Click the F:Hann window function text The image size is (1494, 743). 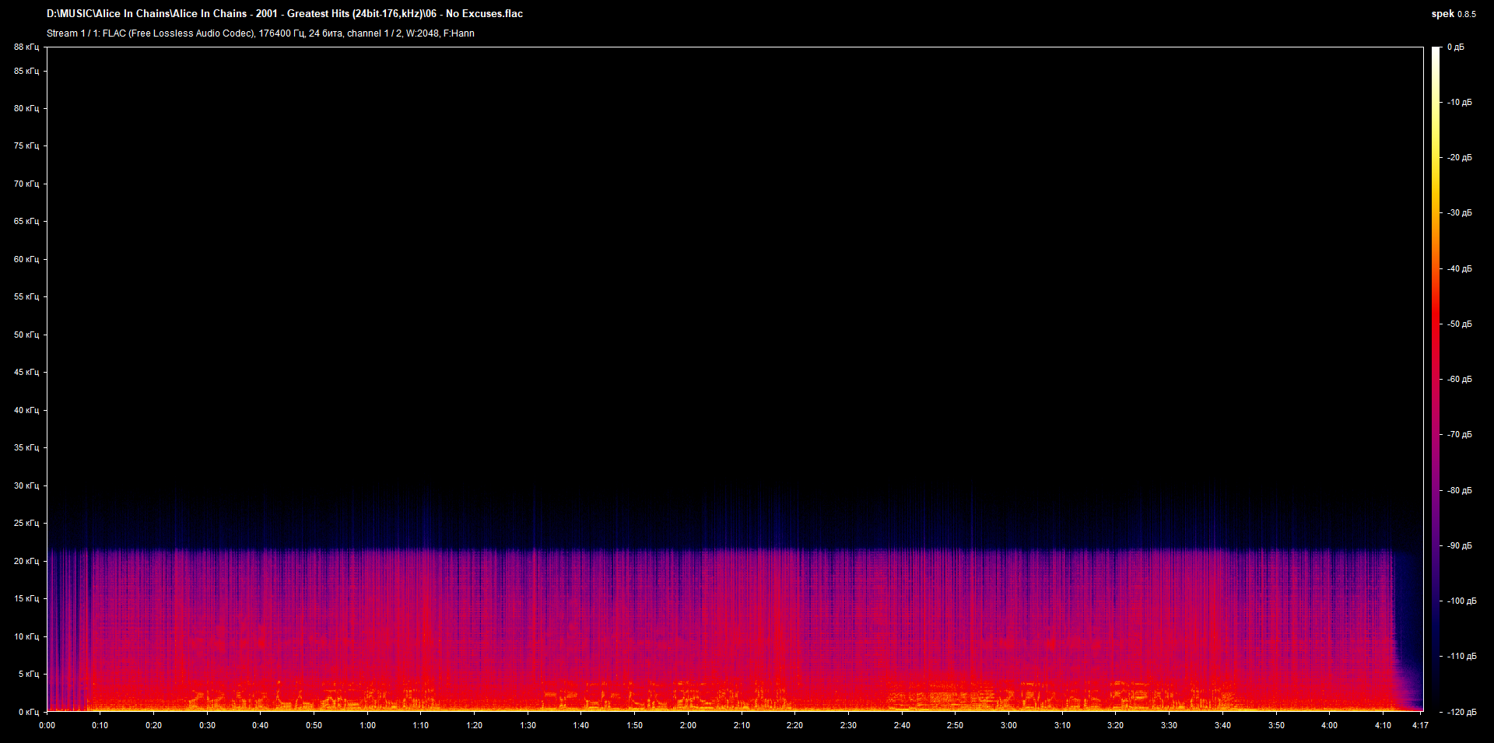coord(461,33)
